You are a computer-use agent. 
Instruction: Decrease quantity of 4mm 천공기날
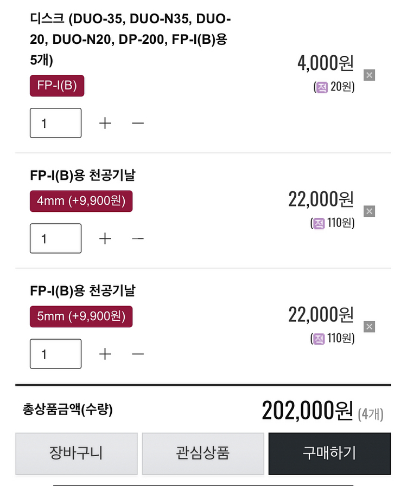[x=138, y=238]
